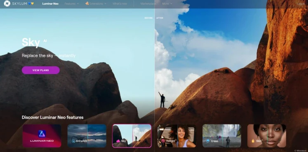308x152 pixels.
Task: Click the Luminar Neo triangle logo icon
Action: tap(42, 134)
